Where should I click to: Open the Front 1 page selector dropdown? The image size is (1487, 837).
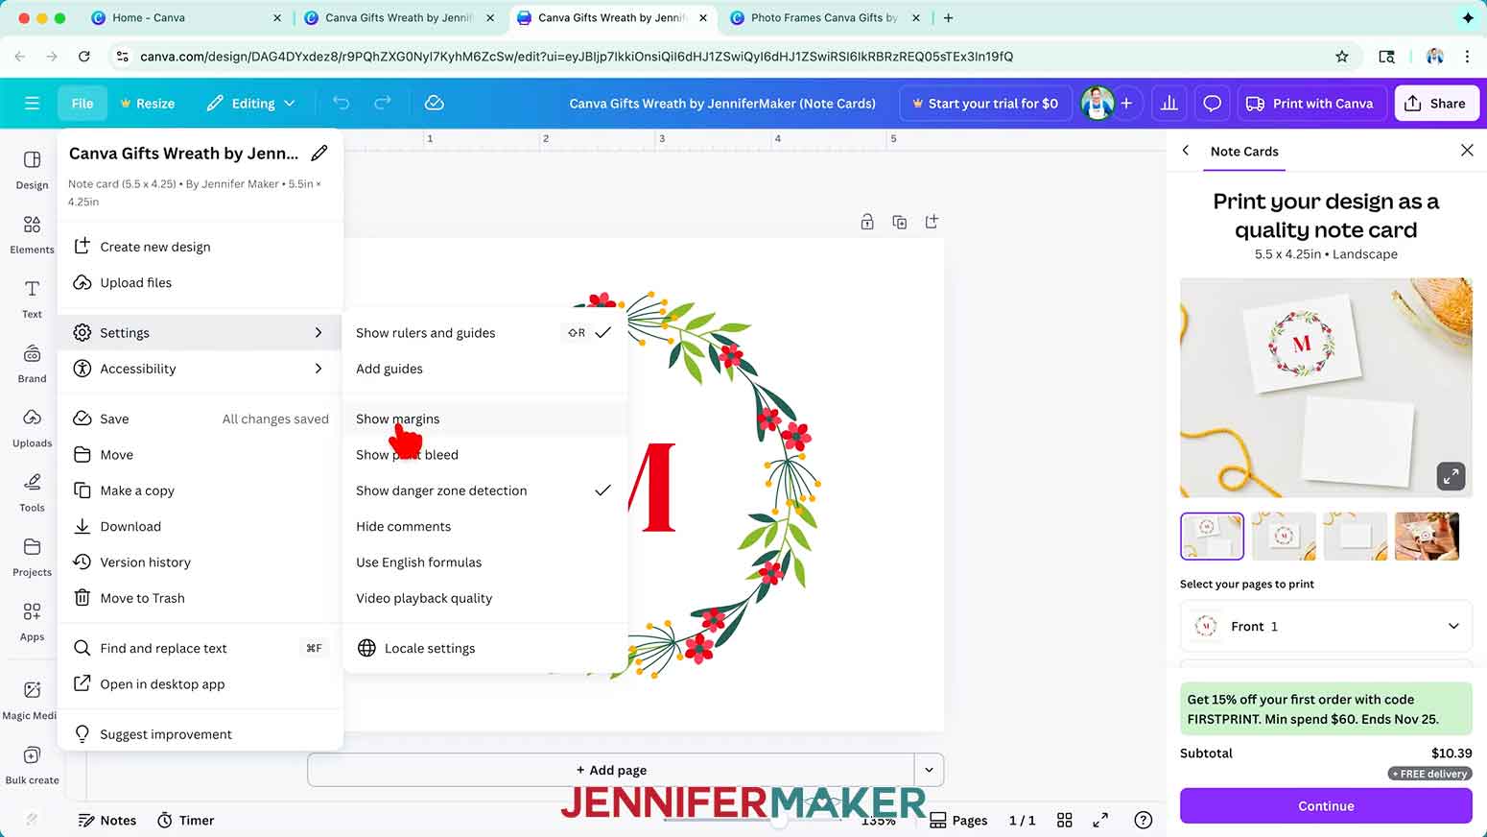(1325, 626)
